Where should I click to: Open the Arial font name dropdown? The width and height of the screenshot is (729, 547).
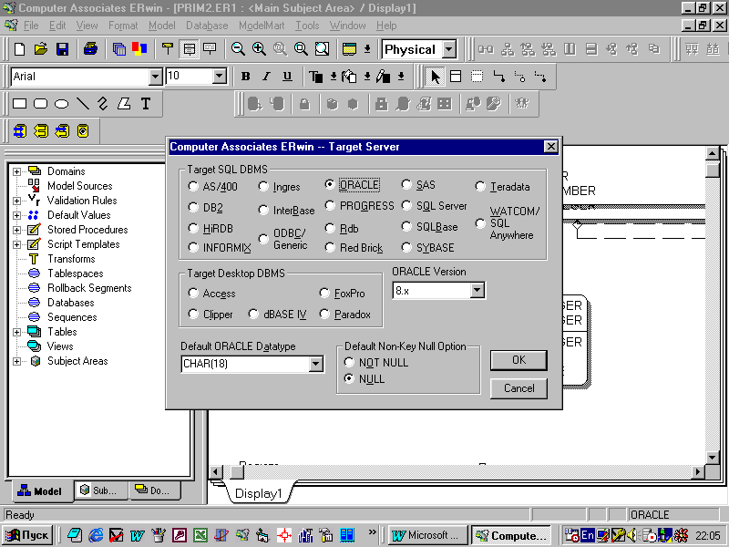point(155,77)
